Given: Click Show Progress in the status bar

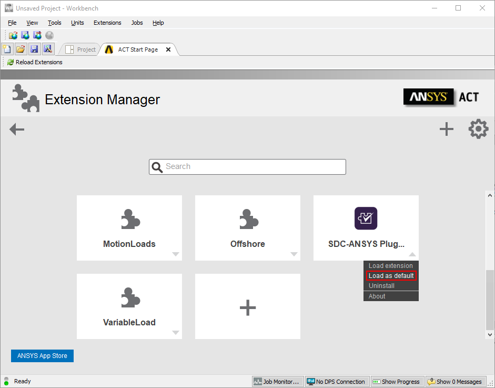Looking at the screenshot, I should (397, 381).
